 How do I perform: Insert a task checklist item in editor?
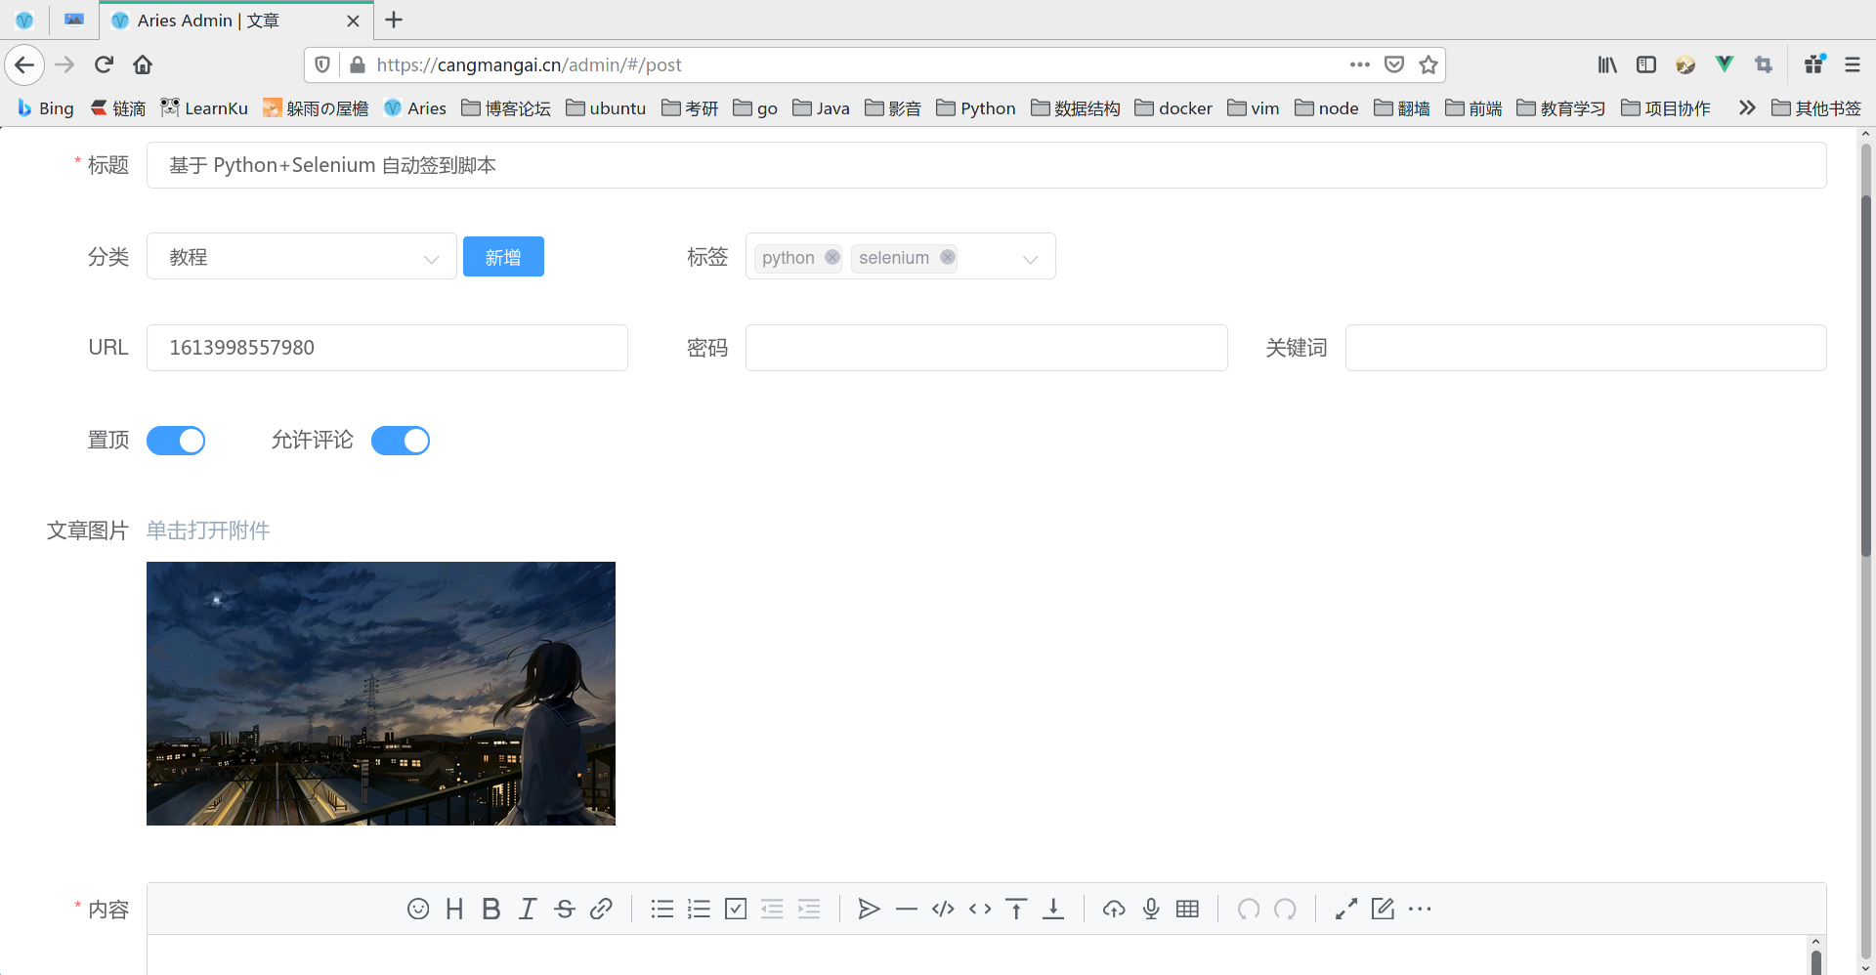tap(736, 909)
